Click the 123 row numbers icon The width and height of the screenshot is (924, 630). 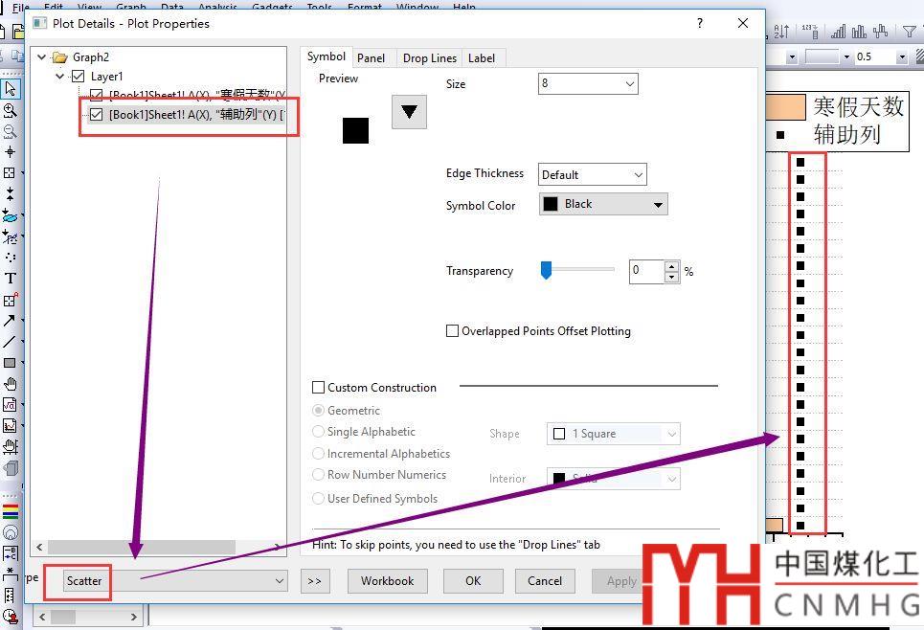click(811, 32)
